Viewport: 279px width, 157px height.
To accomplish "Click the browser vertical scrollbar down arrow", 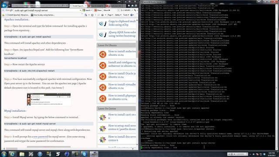I will [137, 144].
